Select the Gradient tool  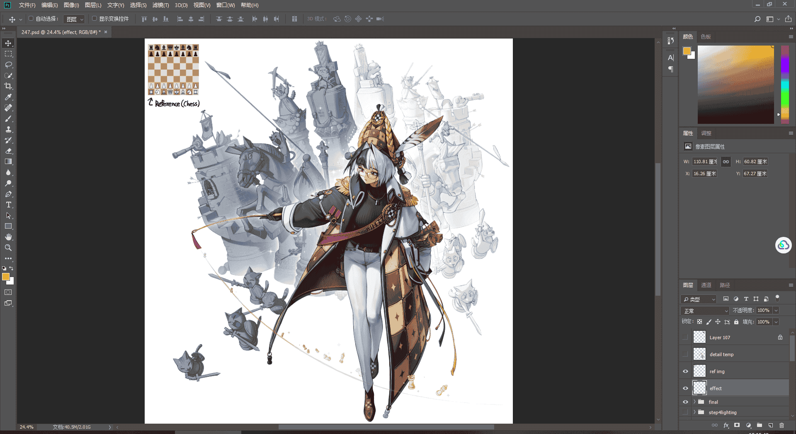(8, 162)
